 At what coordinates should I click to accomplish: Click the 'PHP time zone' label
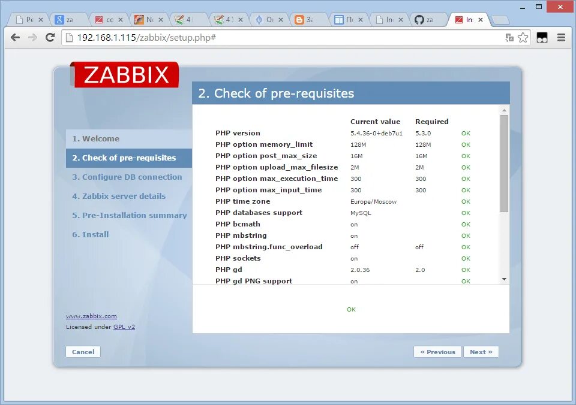click(x=243, y=201)
